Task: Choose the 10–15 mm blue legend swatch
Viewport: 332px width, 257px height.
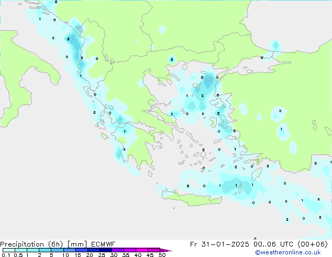Action: 70,250
